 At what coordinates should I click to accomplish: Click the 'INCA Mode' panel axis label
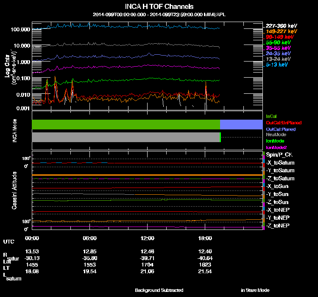15,131
